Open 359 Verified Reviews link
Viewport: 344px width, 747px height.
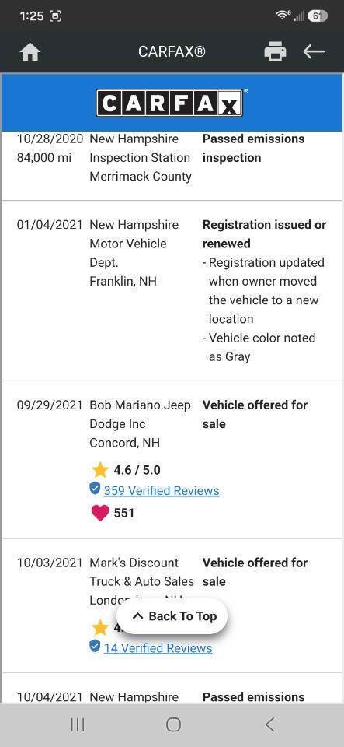point(162,490)
